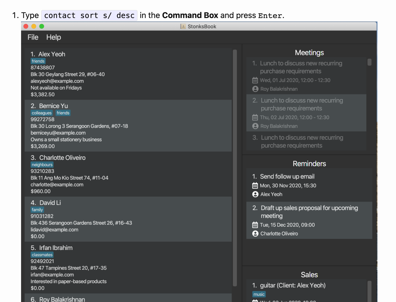
Task: Click email irfan@example.com
Action: (52, 275)
